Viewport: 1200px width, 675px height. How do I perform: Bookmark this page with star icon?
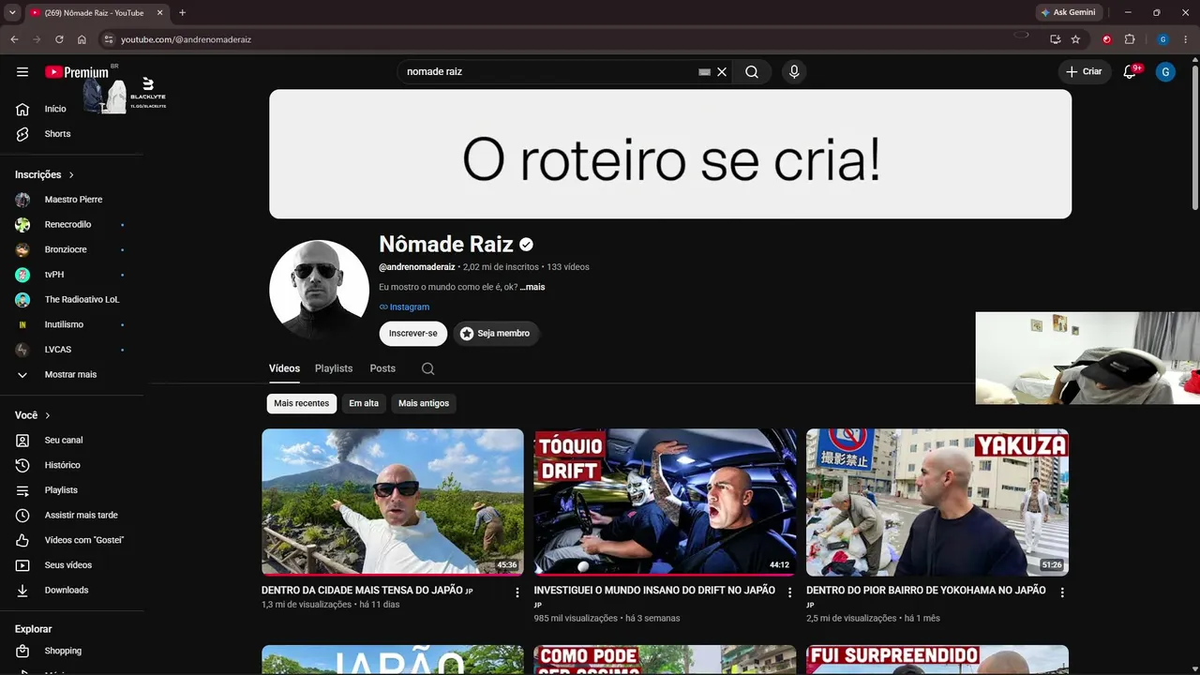click(1075, 39)
